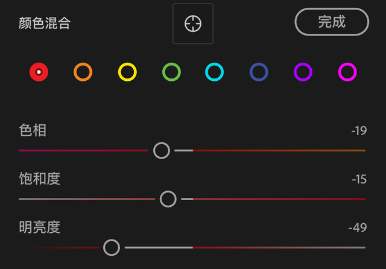Click the 饱和度 saturation slider handle

168,198
